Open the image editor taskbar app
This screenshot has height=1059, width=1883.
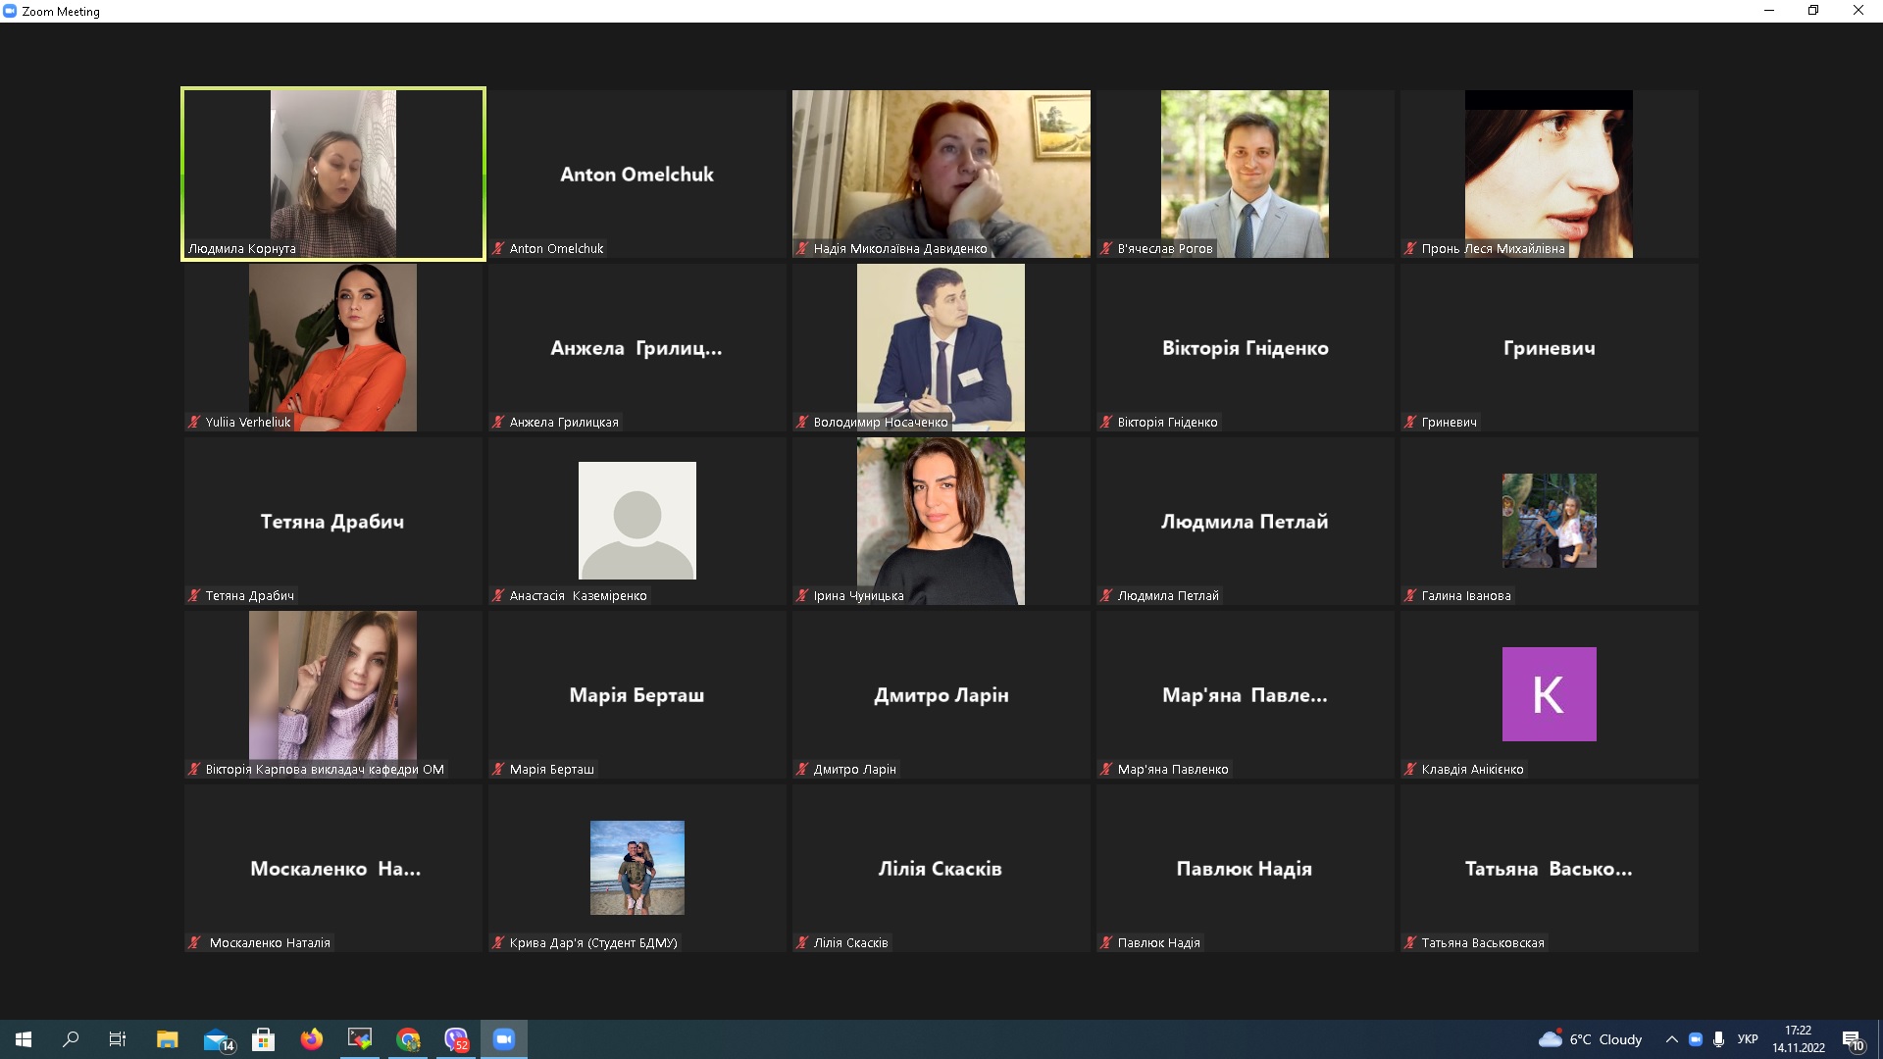point(360,1039)
